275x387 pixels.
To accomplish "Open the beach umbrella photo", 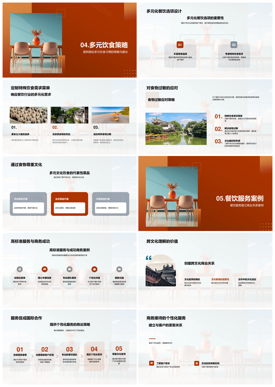I will point(111,115).
